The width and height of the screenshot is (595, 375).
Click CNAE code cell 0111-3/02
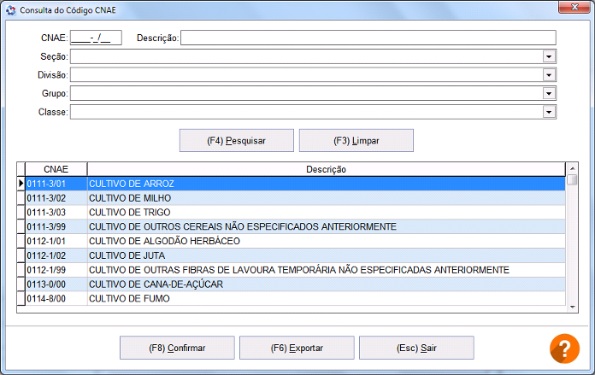click(x=56, y=198)
